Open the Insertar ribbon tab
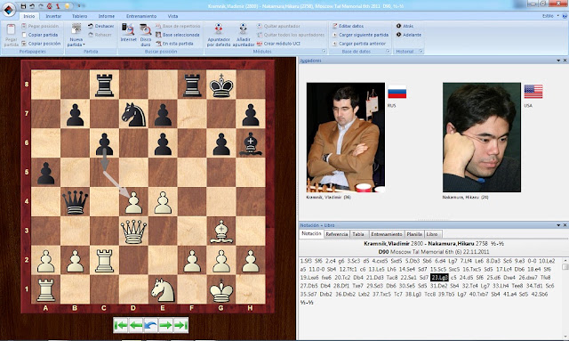 pos(53,16)
